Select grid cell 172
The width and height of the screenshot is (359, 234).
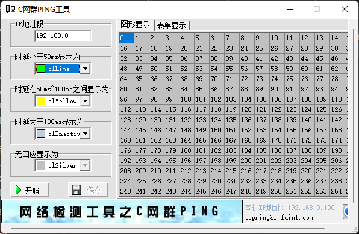click(x=307, y=140)
